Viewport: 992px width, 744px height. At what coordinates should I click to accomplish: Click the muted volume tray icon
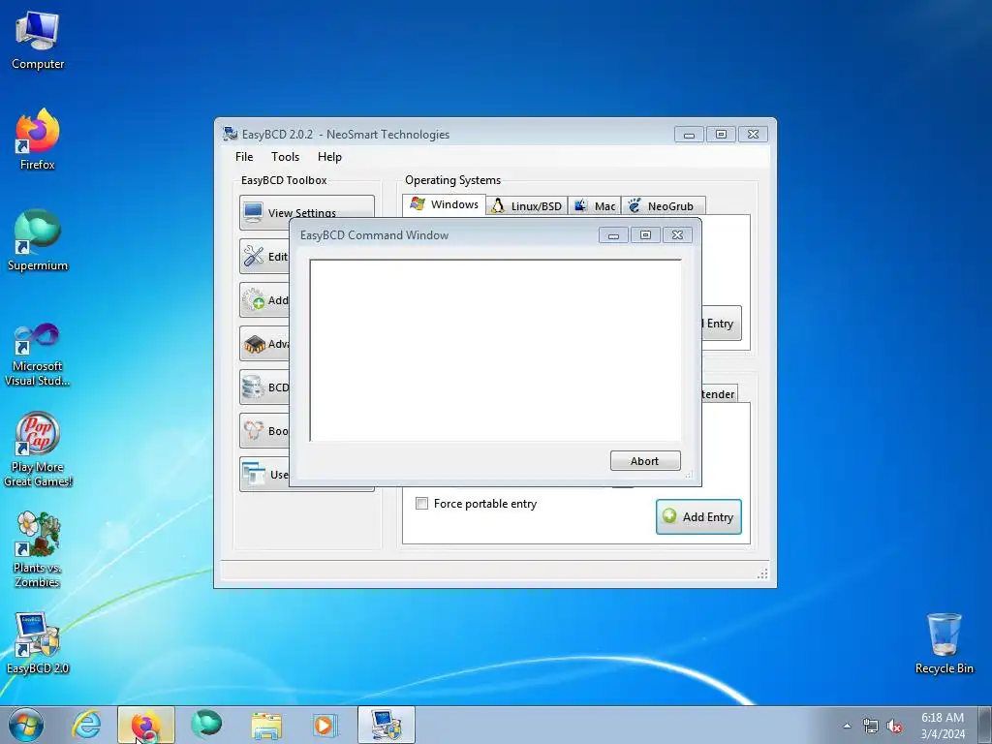(894, 726)
